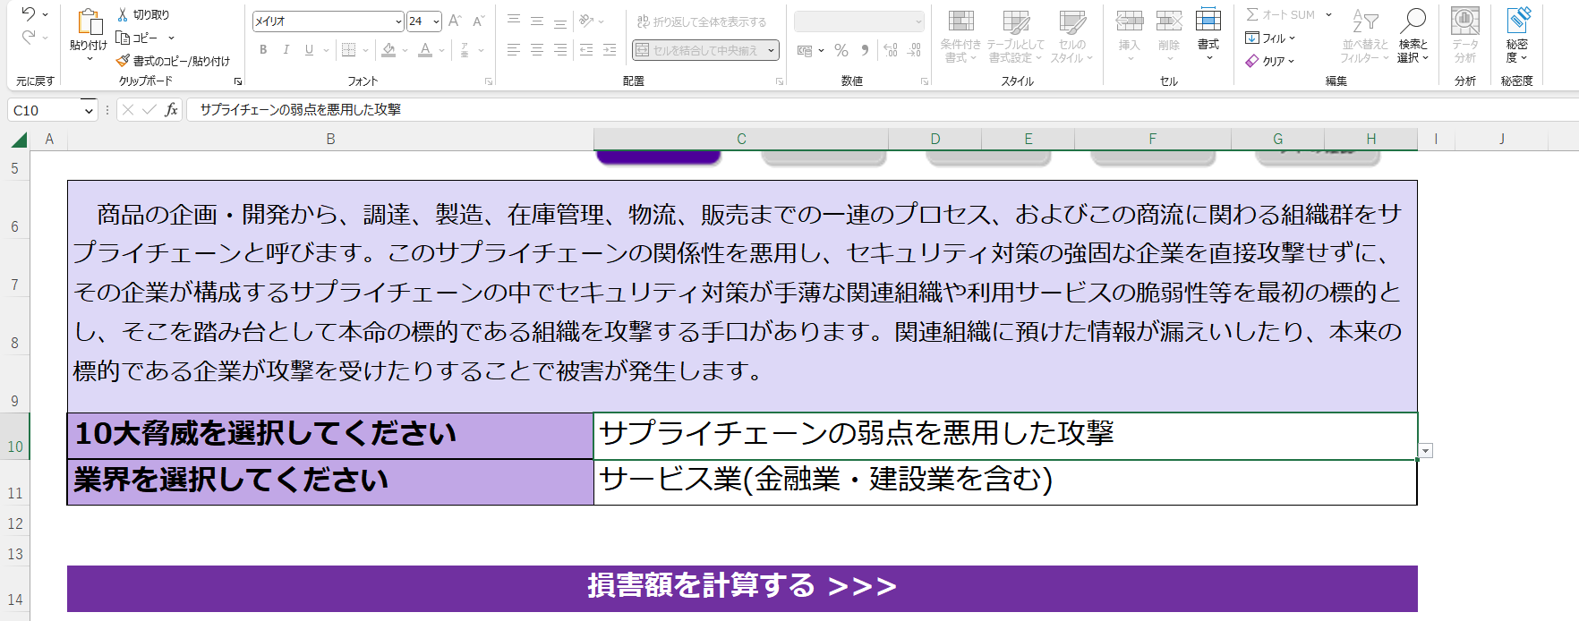Click the AutoSum (オート SUM) button

[1281, 14]
